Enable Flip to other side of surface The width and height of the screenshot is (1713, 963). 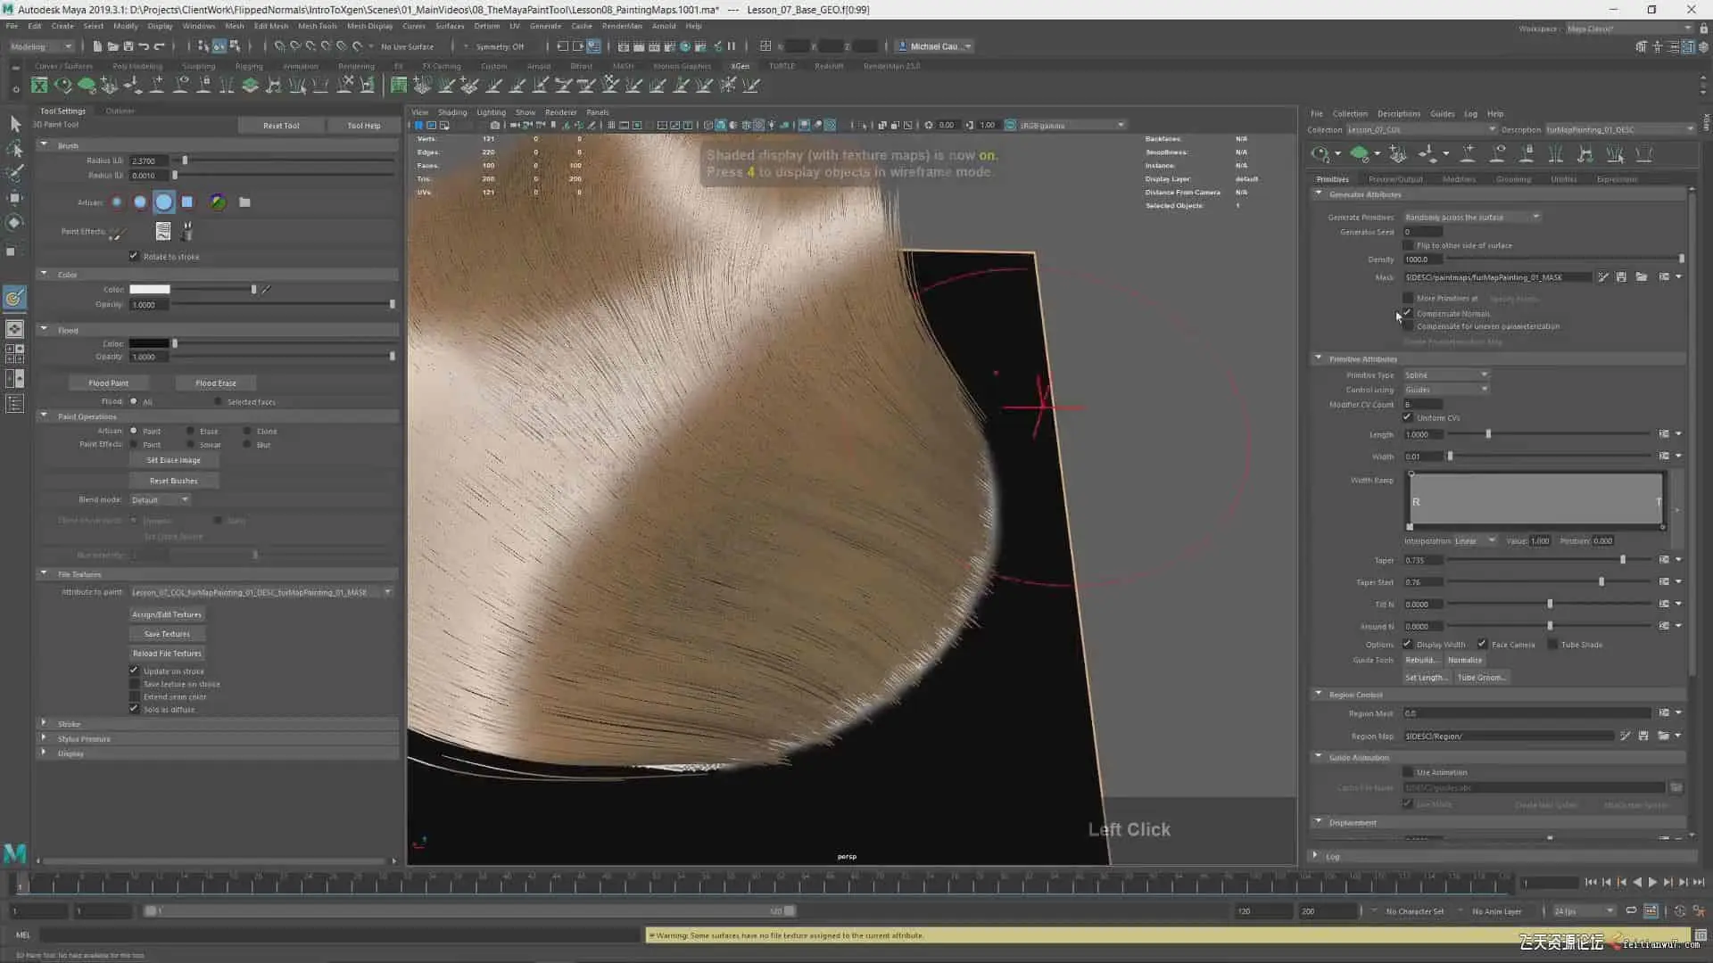pos(1408,245)
